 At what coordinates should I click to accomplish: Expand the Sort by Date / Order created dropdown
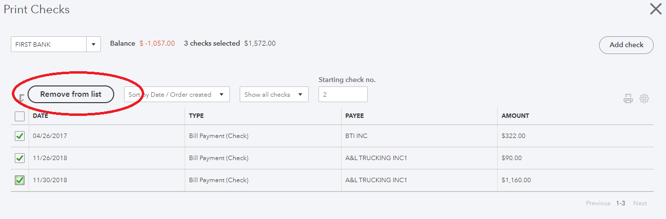pos(177,94)
